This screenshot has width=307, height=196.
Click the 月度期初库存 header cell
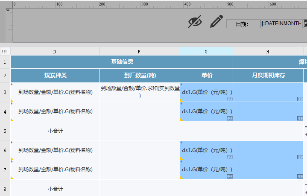(x=268, y=76)
